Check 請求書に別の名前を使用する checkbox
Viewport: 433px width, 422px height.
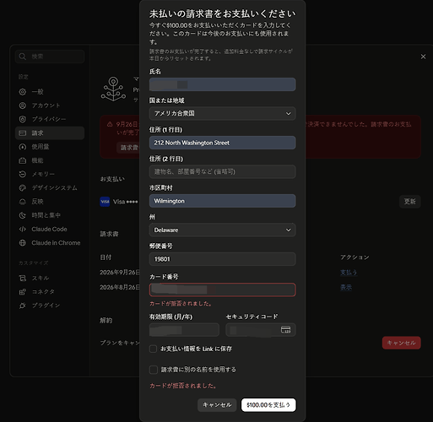pos(154,370)
